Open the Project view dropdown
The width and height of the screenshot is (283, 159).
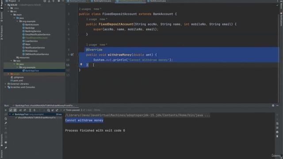coord(19,1)
